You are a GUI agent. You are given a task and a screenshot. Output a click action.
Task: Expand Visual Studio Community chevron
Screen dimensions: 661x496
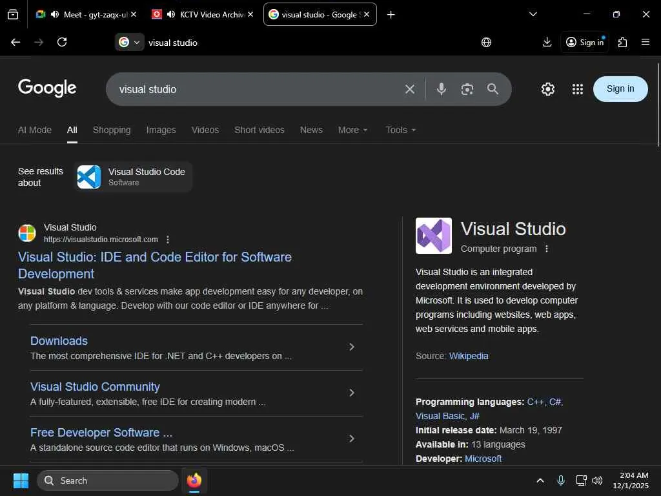click(352, 393)
